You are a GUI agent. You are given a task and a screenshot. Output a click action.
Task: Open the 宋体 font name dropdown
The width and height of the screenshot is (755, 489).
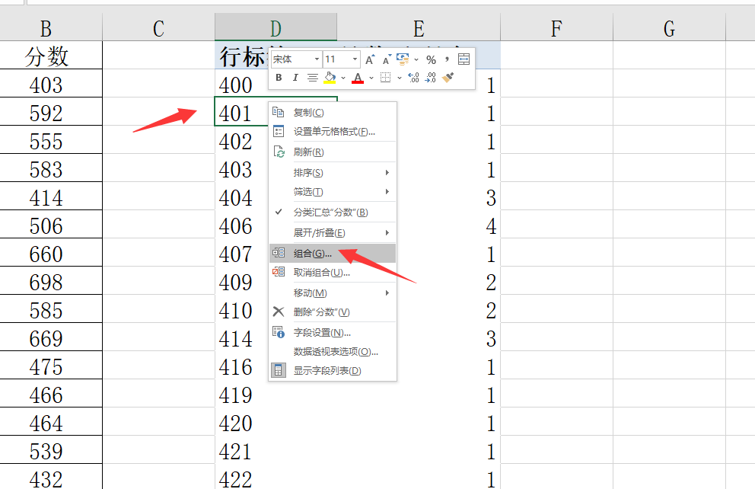click(317, 59)
